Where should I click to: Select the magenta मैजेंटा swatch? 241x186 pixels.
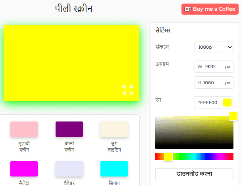pos(24,169)
